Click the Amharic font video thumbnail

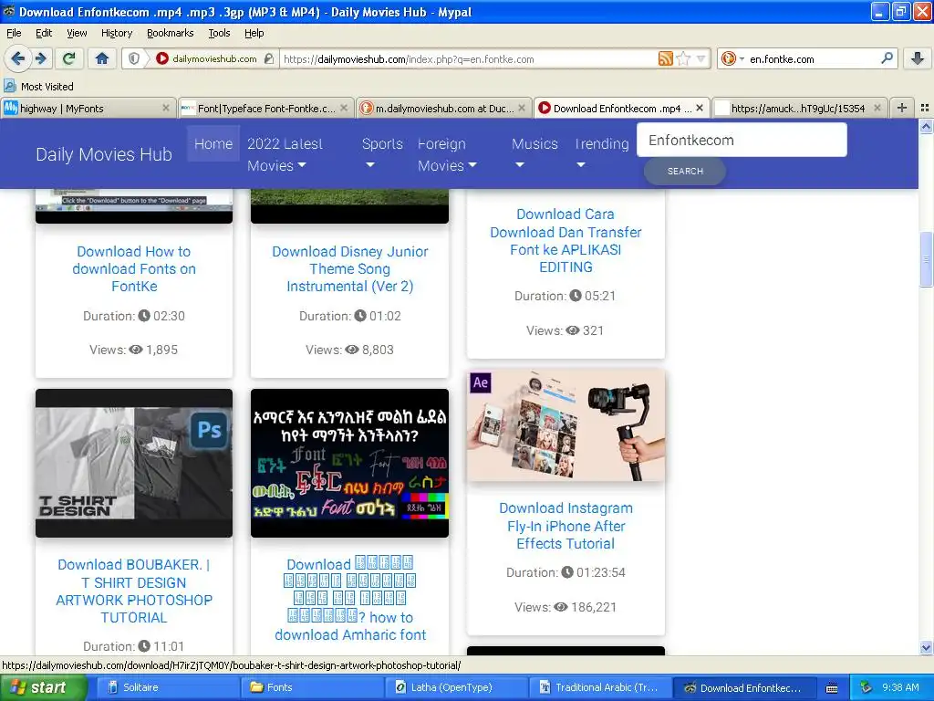point(349,463)
